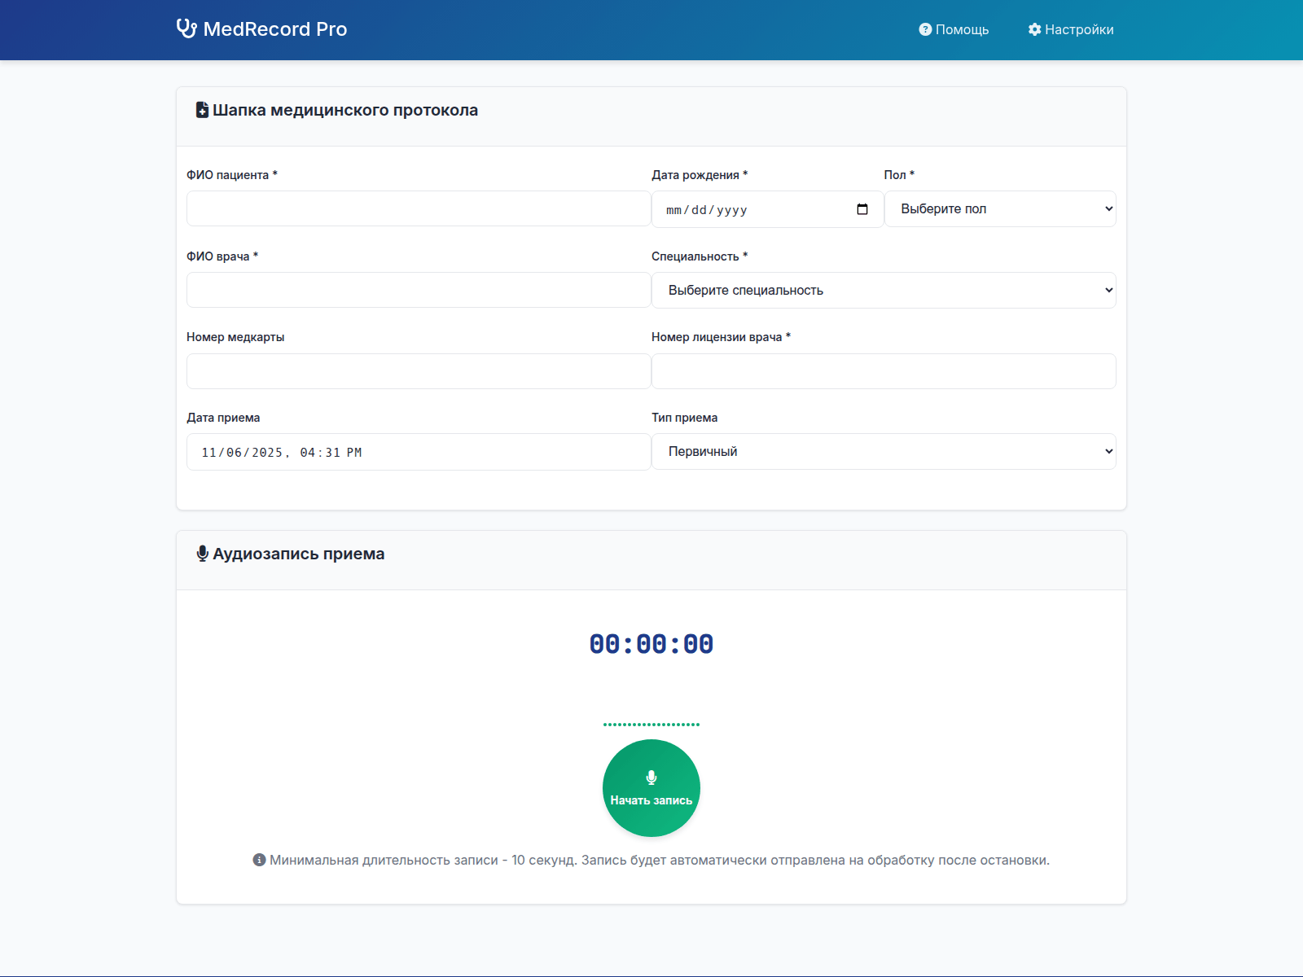Open the Настройки link
This screenshot has width=1303, height=977.
click(x=1071, y=29)
